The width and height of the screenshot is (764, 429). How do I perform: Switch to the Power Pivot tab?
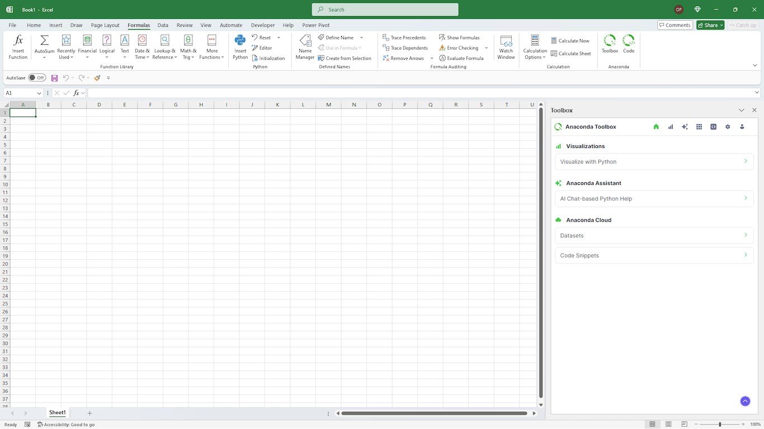[x=316, y=25]
